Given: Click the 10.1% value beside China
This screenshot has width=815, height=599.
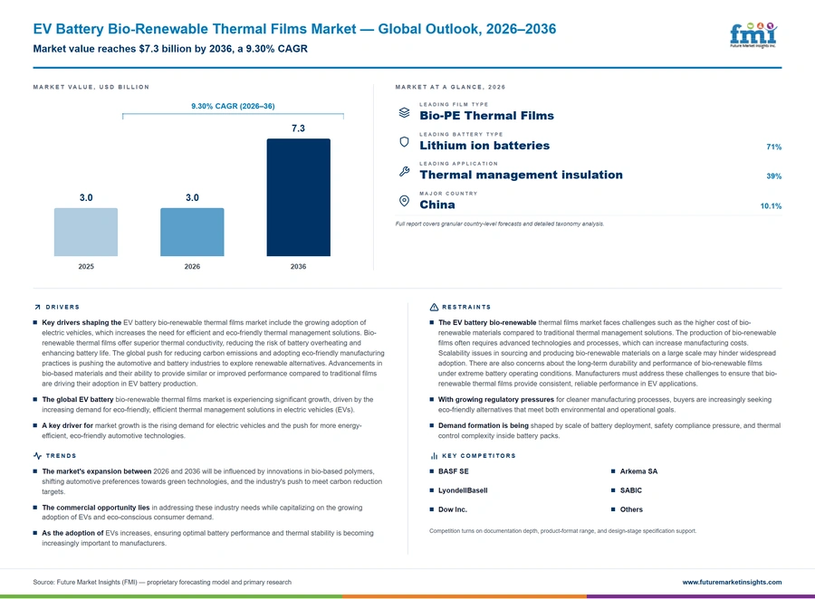Looking at the screenshot, I should click(x=771, y=206).
